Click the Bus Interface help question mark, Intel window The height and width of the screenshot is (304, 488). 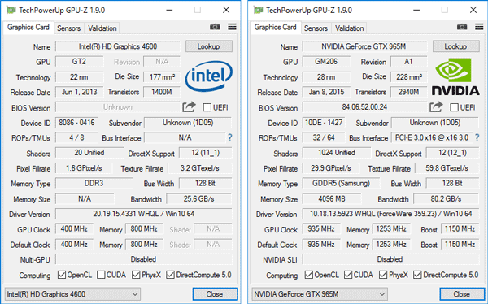(x=229, y=138)
